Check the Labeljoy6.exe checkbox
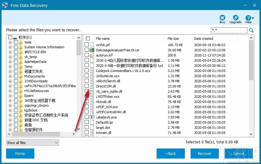The width and height of the screenshot is (261, 164). (x=86, y=117)
